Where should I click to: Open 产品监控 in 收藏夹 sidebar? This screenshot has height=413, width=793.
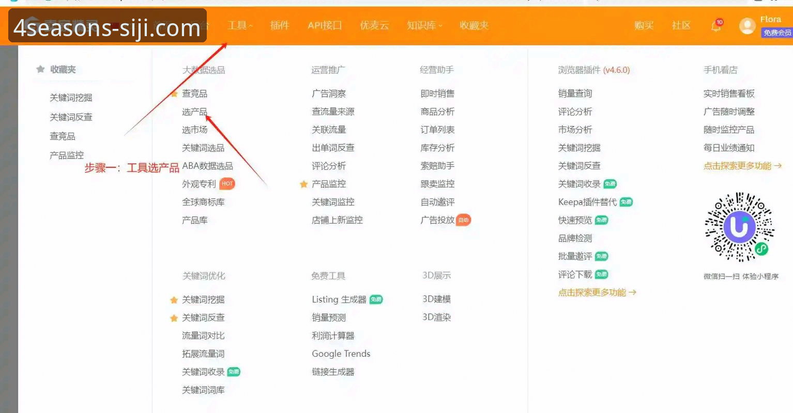tap(67, 155)
